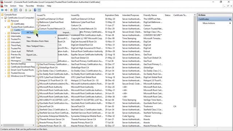Click the Refresh toolbar icon
This screenshot has height=131, width=233.
pos(26,10)
